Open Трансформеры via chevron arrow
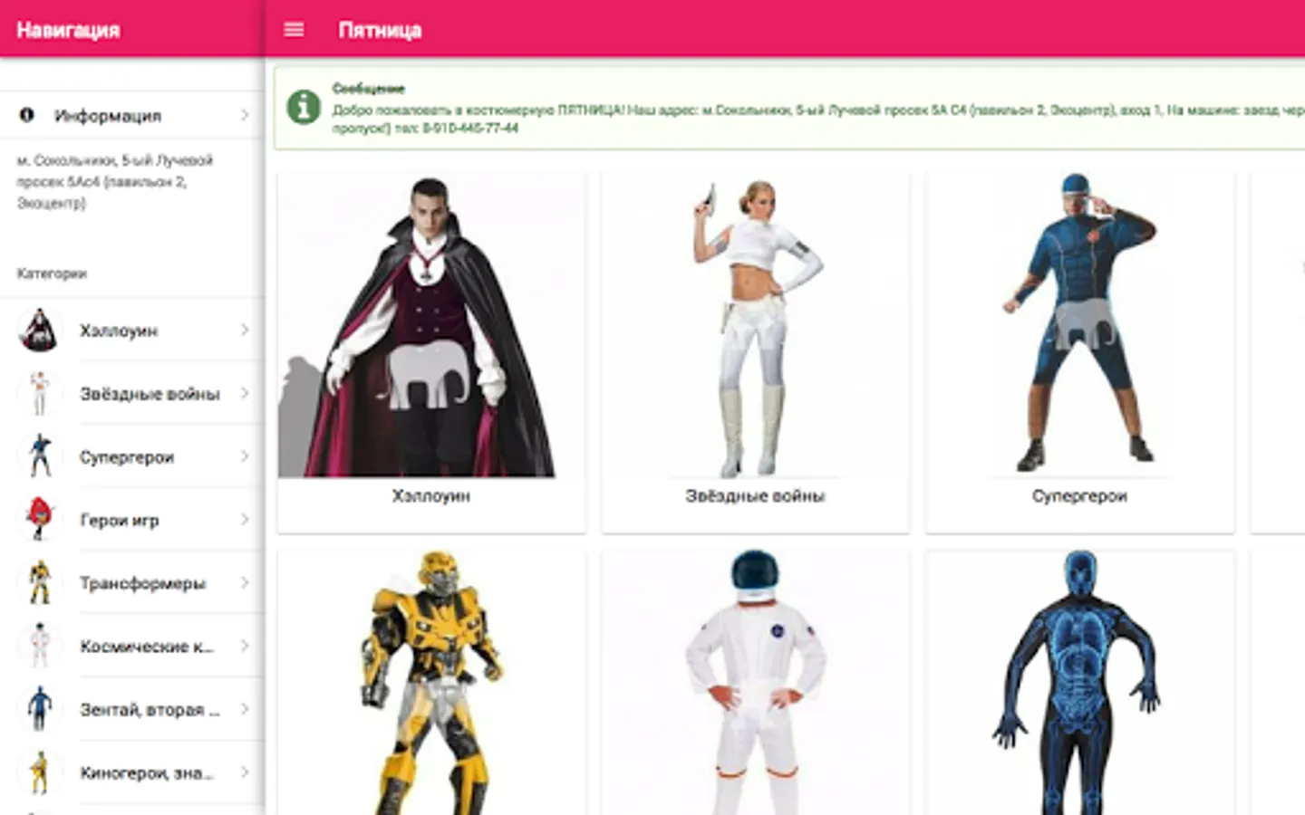 pyautogui.click(x=245, y=582)
